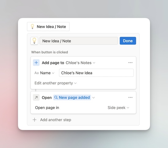Select the New page added token
This screenshot has width=168, height=148.
72,98
